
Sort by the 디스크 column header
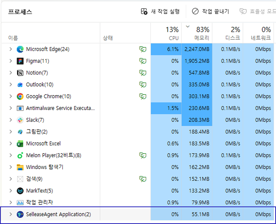tap(227, 33)
